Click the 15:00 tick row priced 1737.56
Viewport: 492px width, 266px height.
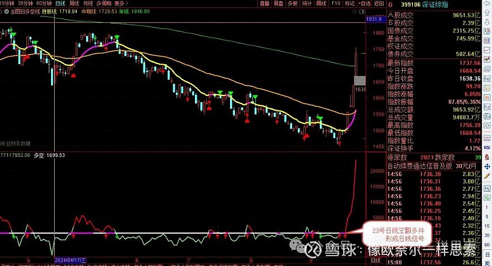[x=434, y=262]
